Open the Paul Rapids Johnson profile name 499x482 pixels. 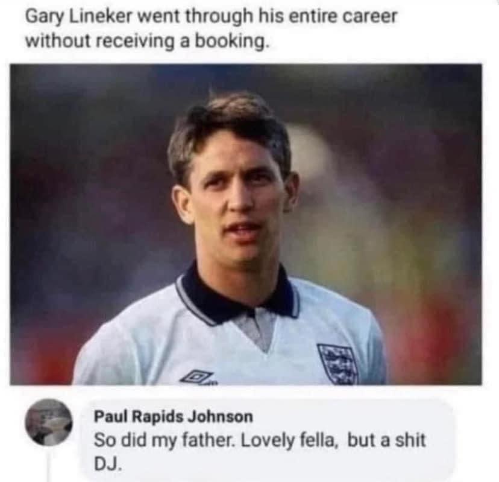coord(174,416)
